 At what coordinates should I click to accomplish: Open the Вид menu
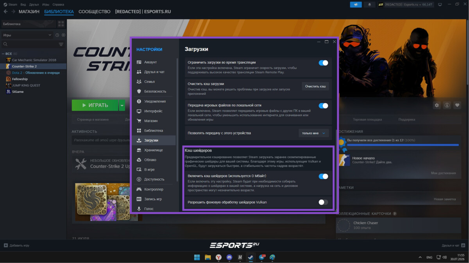23,5
